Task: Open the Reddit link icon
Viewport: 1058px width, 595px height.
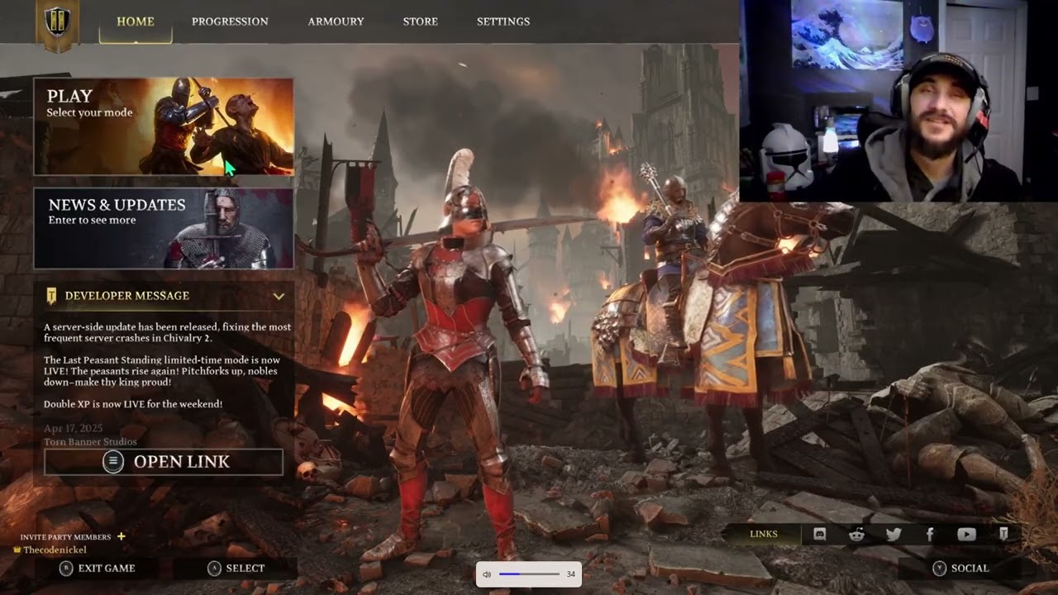Action: click(856, 534)
